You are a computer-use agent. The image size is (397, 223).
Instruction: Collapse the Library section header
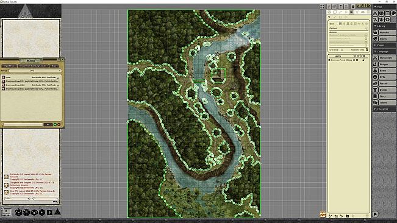pyautogui.click(x=384, y=26)
